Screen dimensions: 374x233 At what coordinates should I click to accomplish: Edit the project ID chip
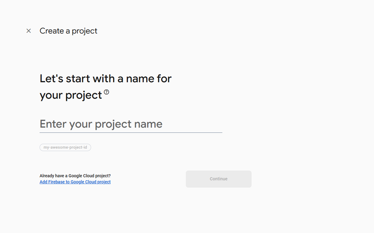(65, 147)
